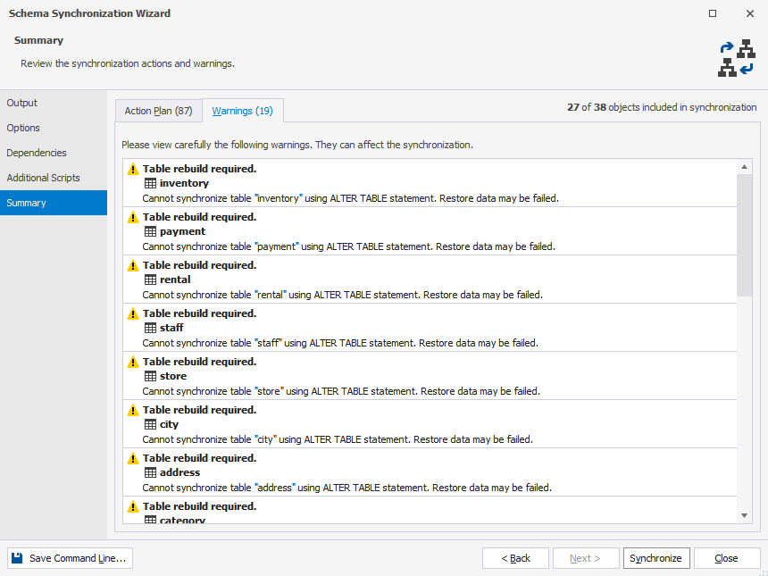Click the table icon next to payment

coord(150,231)
